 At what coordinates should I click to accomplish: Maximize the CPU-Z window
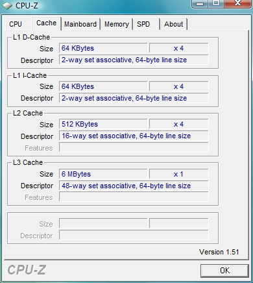coord(216,4)
